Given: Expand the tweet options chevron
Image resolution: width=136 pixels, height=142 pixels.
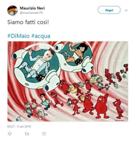Looking at the screenshot, I should pos(126,10).
